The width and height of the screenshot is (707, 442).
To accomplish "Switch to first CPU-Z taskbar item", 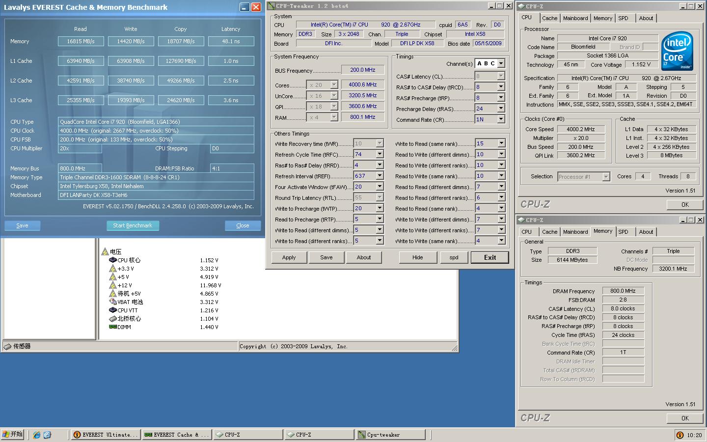I will point(248,435).
